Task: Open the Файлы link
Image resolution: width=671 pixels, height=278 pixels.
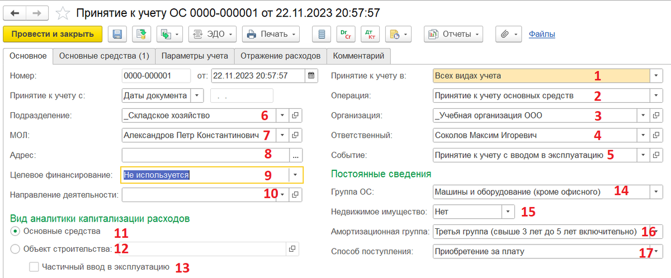Action: pyautogui.click(x=542, y=34)
